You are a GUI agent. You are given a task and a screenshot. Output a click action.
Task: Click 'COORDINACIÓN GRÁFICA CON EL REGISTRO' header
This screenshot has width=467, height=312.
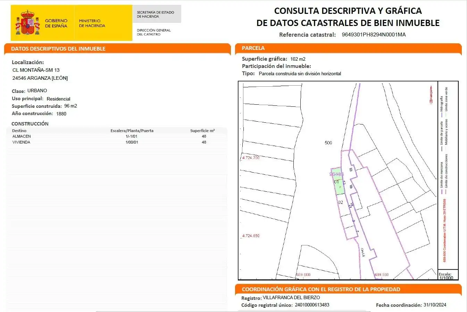click(x=321, y=289)
